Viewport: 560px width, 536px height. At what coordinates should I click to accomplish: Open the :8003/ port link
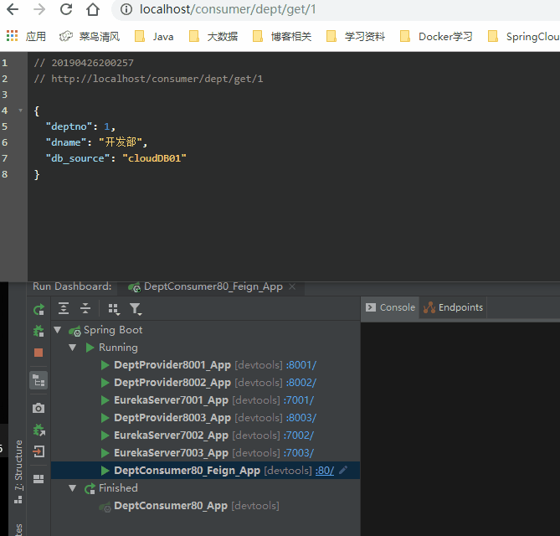[x=301, y=418]
